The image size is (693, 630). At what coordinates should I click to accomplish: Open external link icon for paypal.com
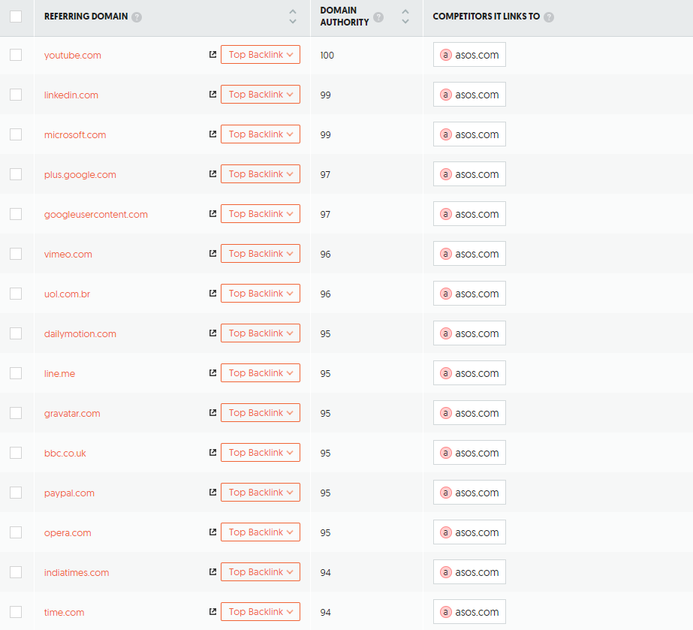[212, 492]
